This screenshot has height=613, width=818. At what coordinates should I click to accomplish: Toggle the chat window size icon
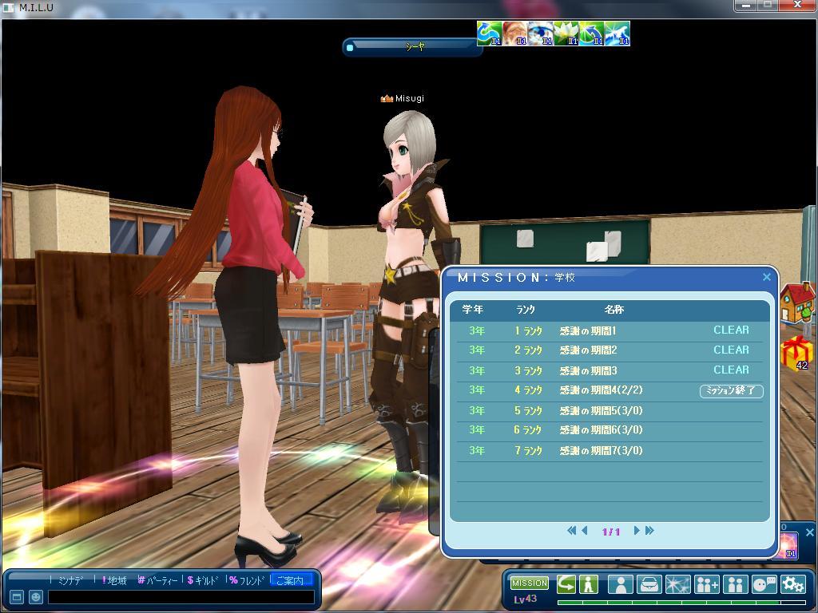[16, 597]
